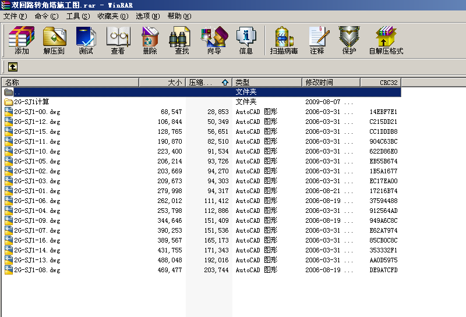Launch the 向导 (Wizard) tool
The image size is (466, 317).
coord(214,40)
